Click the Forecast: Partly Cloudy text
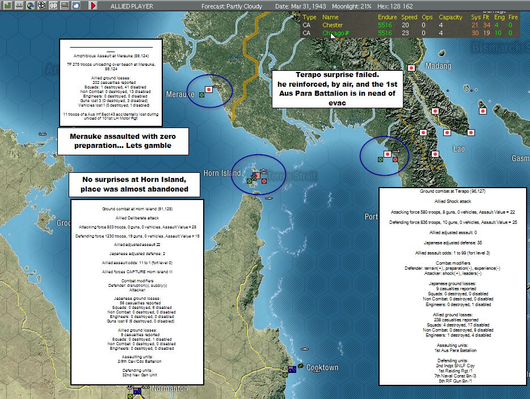 (x=232, y=6)
